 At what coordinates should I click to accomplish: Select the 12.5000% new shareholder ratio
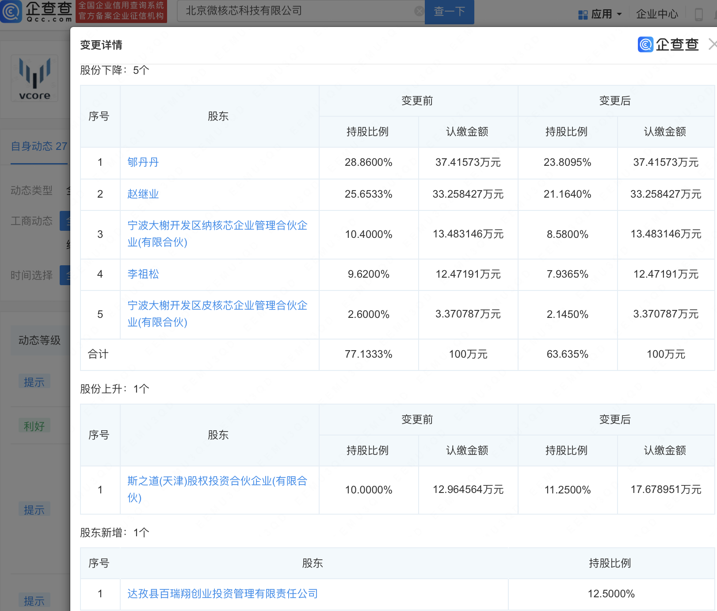point(611,594)
